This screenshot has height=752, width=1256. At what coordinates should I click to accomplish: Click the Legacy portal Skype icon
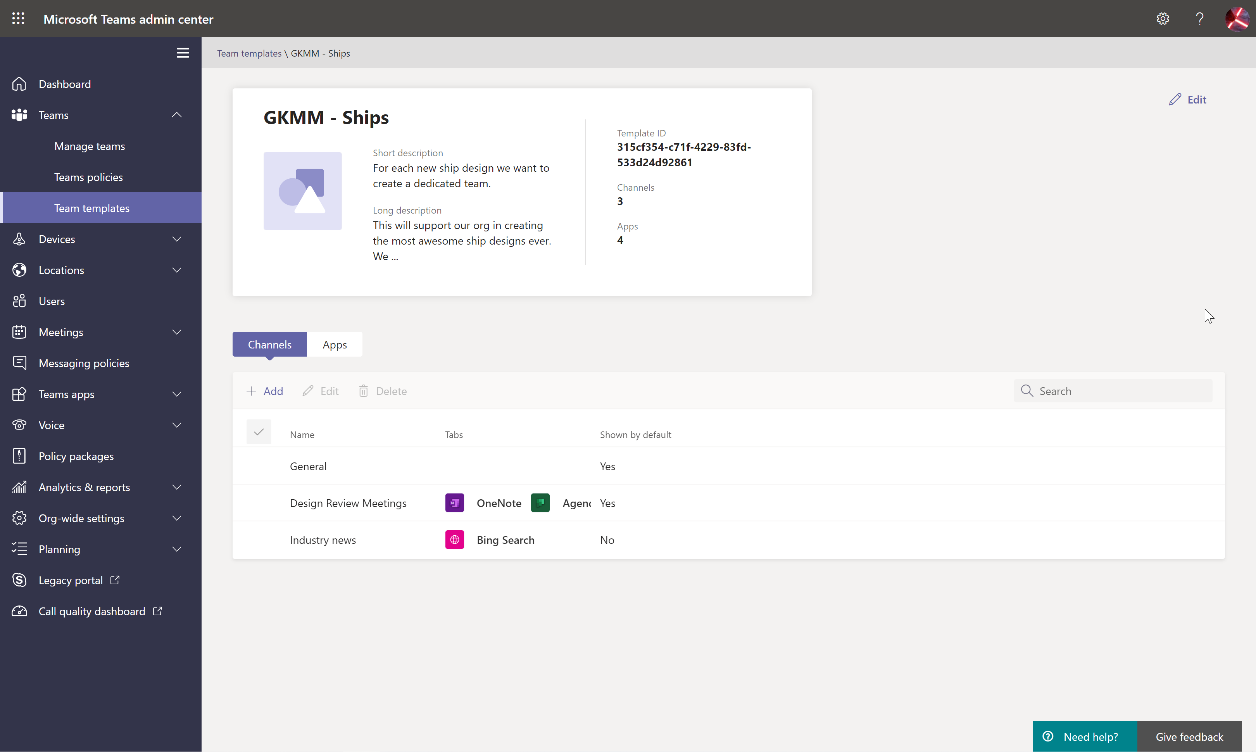(19, 580)
